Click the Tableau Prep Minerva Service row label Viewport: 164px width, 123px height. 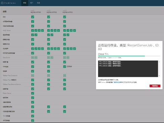12,84
